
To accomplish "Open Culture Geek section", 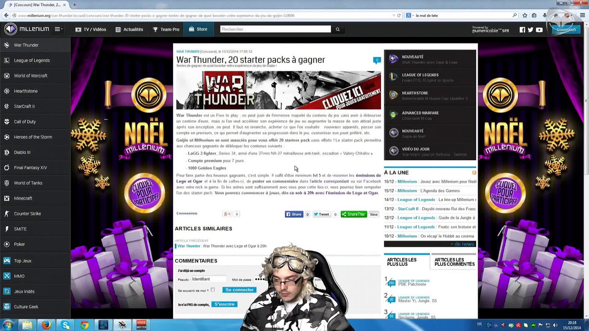I will coord(35,307).
